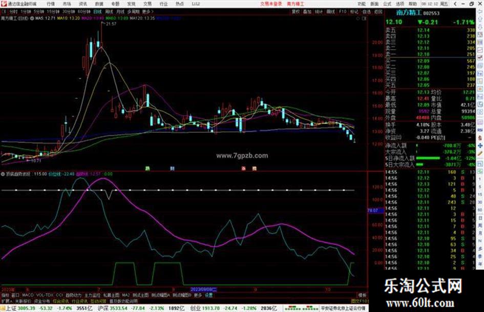The image size is (484, 312).
Task: Select the MA2 indicator tab
Action: coord(125,295)
